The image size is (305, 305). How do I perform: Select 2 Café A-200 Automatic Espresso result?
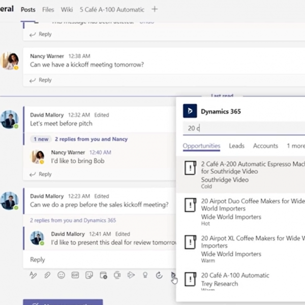240,174
